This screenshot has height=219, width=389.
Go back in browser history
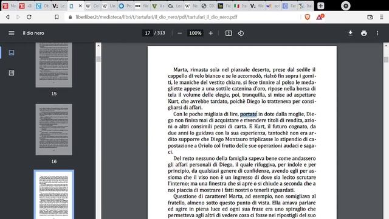[x=8, y=17]
